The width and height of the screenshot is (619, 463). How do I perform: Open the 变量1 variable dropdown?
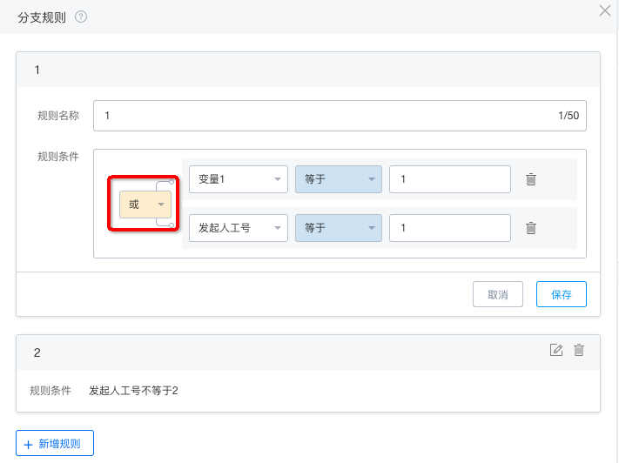[x=239, y=179]
